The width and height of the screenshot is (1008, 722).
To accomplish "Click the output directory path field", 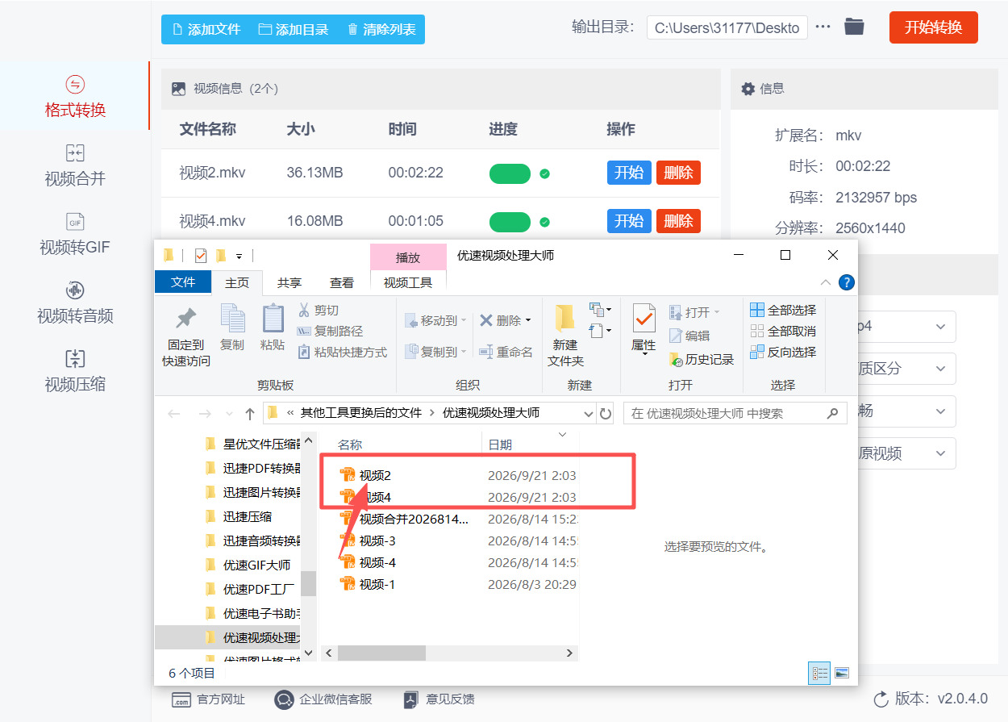I will point(727,27).
